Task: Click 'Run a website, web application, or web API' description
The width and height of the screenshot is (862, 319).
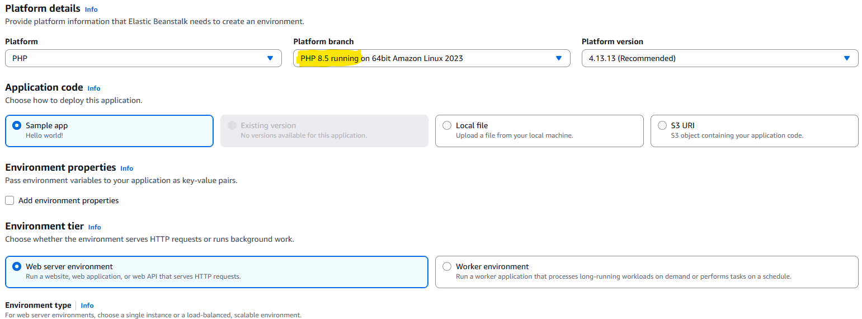Action: point(134,276)
